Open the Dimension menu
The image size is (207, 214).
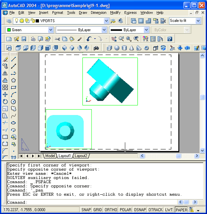[98, 12]
